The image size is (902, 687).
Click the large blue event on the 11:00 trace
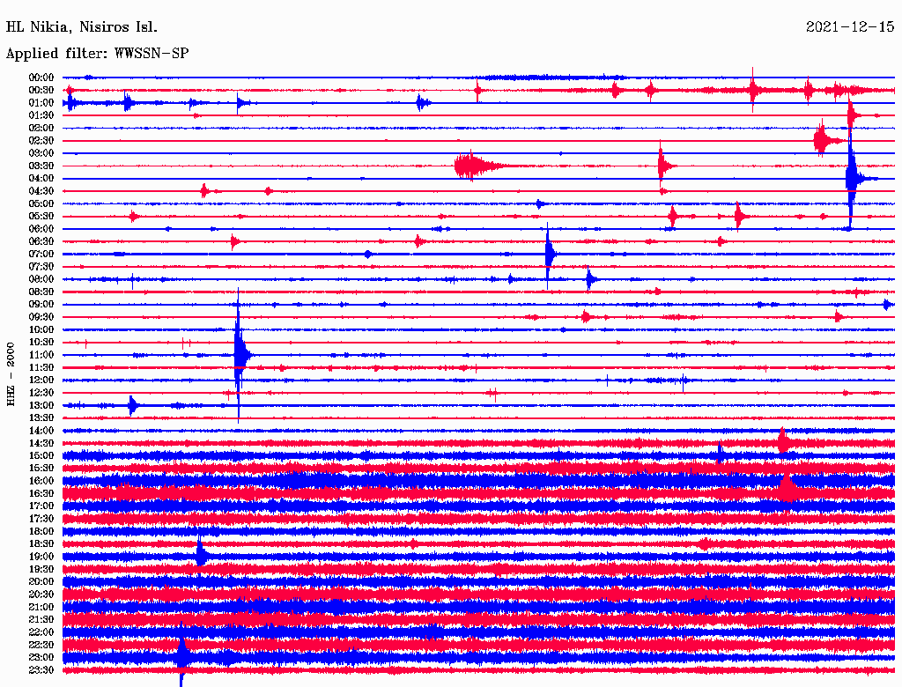tap(240, 355)
